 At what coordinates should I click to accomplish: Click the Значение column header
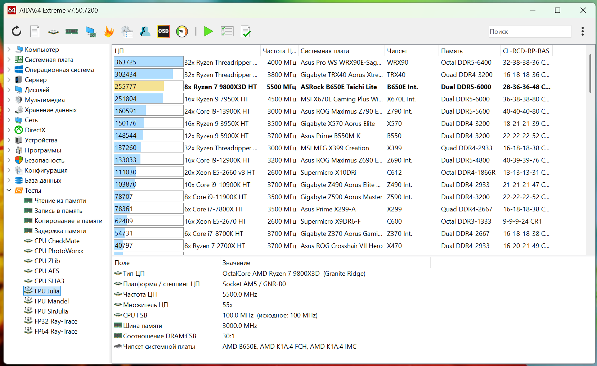(325, 262)
